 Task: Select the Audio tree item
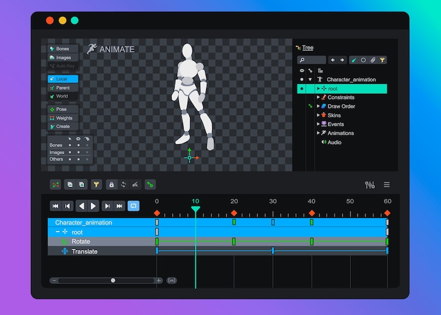click(x=334, y=142)
